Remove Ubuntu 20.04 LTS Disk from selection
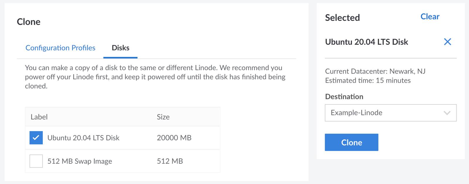Viewport: 469px width, 184px height. pyautogui.click(x=448, y=42)
